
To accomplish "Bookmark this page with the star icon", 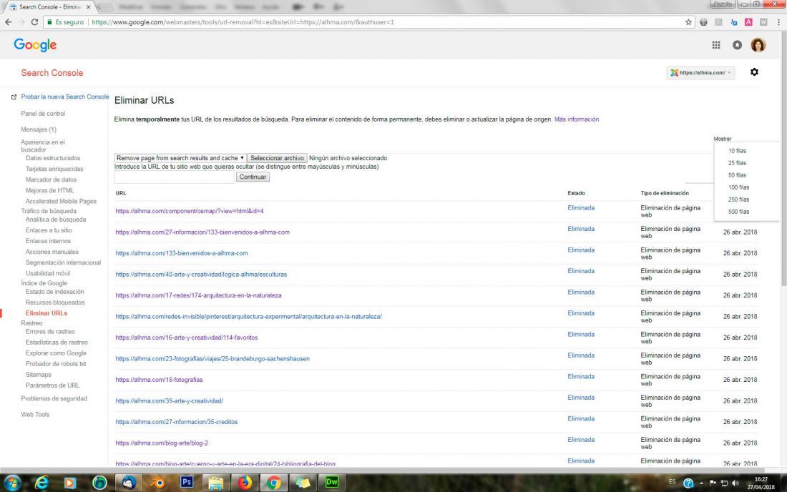I will pyautogui.click(x=688, y=22).
